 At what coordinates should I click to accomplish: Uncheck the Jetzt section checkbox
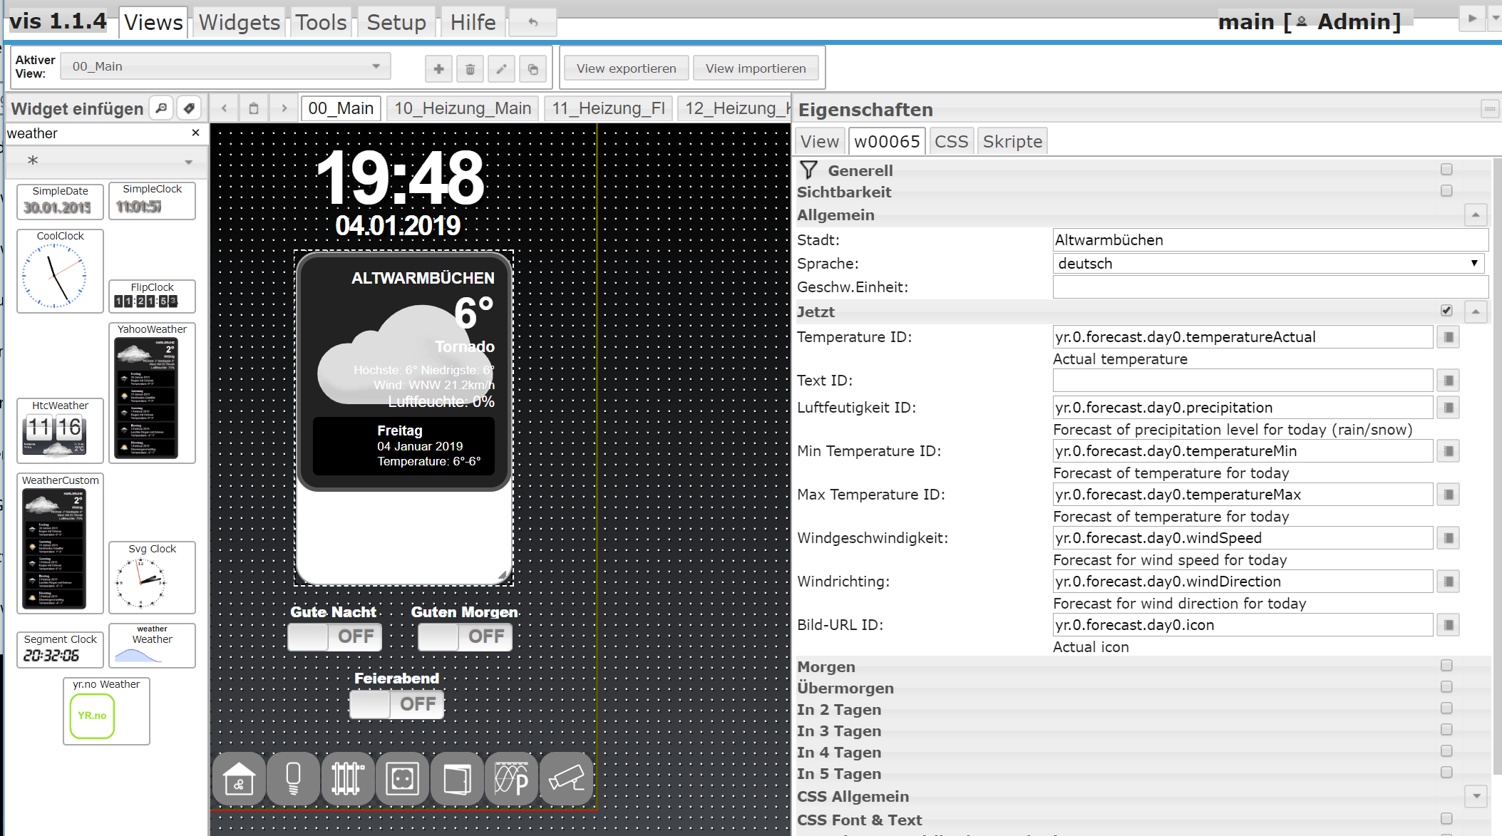click(x=1446, y=311)
